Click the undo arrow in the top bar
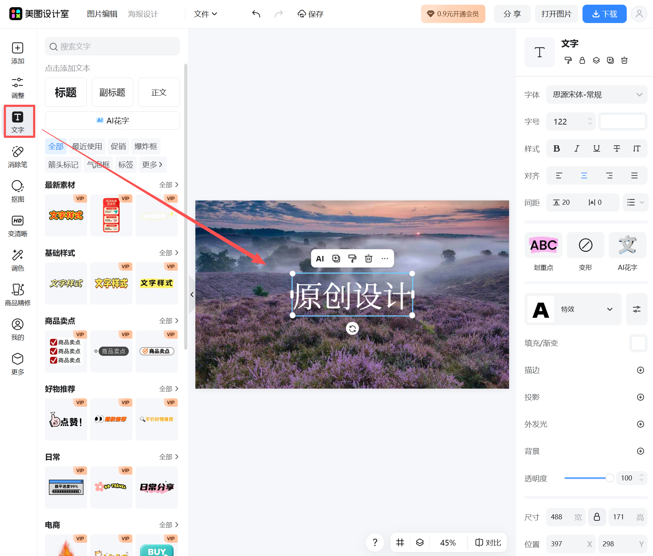This screenshot has width=653, height=556. pos(256,14)
